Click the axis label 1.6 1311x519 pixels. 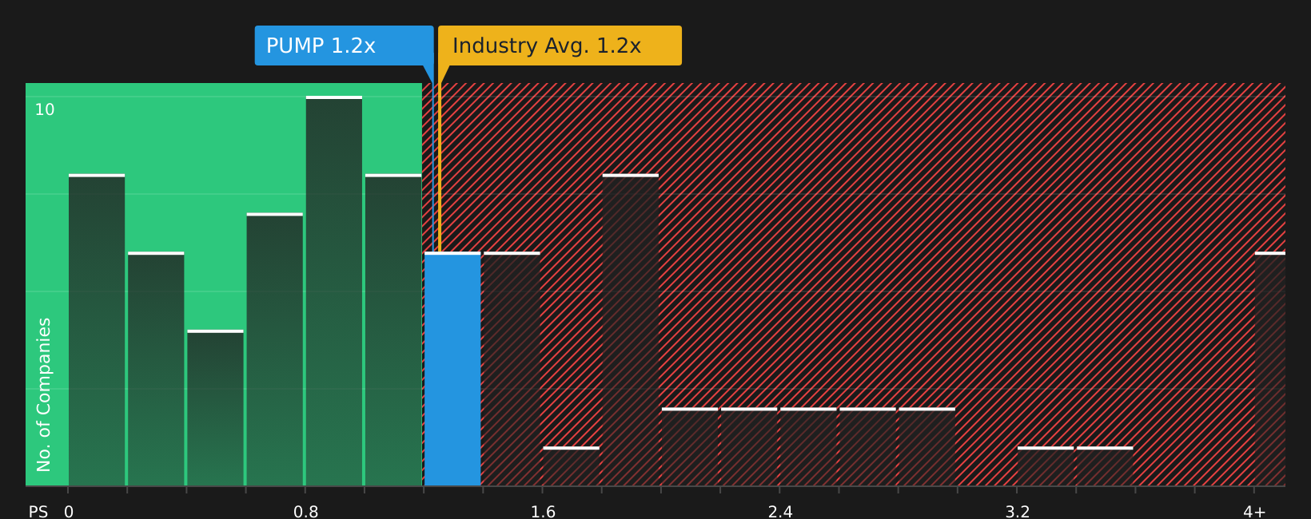(544, 512)
